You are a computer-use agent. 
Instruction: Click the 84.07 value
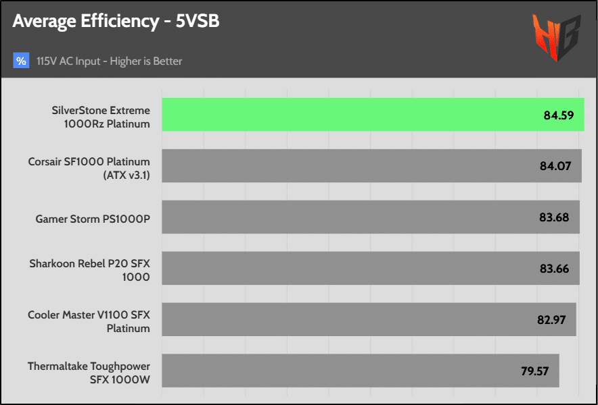pos(555,166)
